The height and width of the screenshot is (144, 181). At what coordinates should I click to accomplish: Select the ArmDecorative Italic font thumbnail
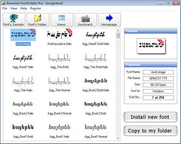pos(59,35)
